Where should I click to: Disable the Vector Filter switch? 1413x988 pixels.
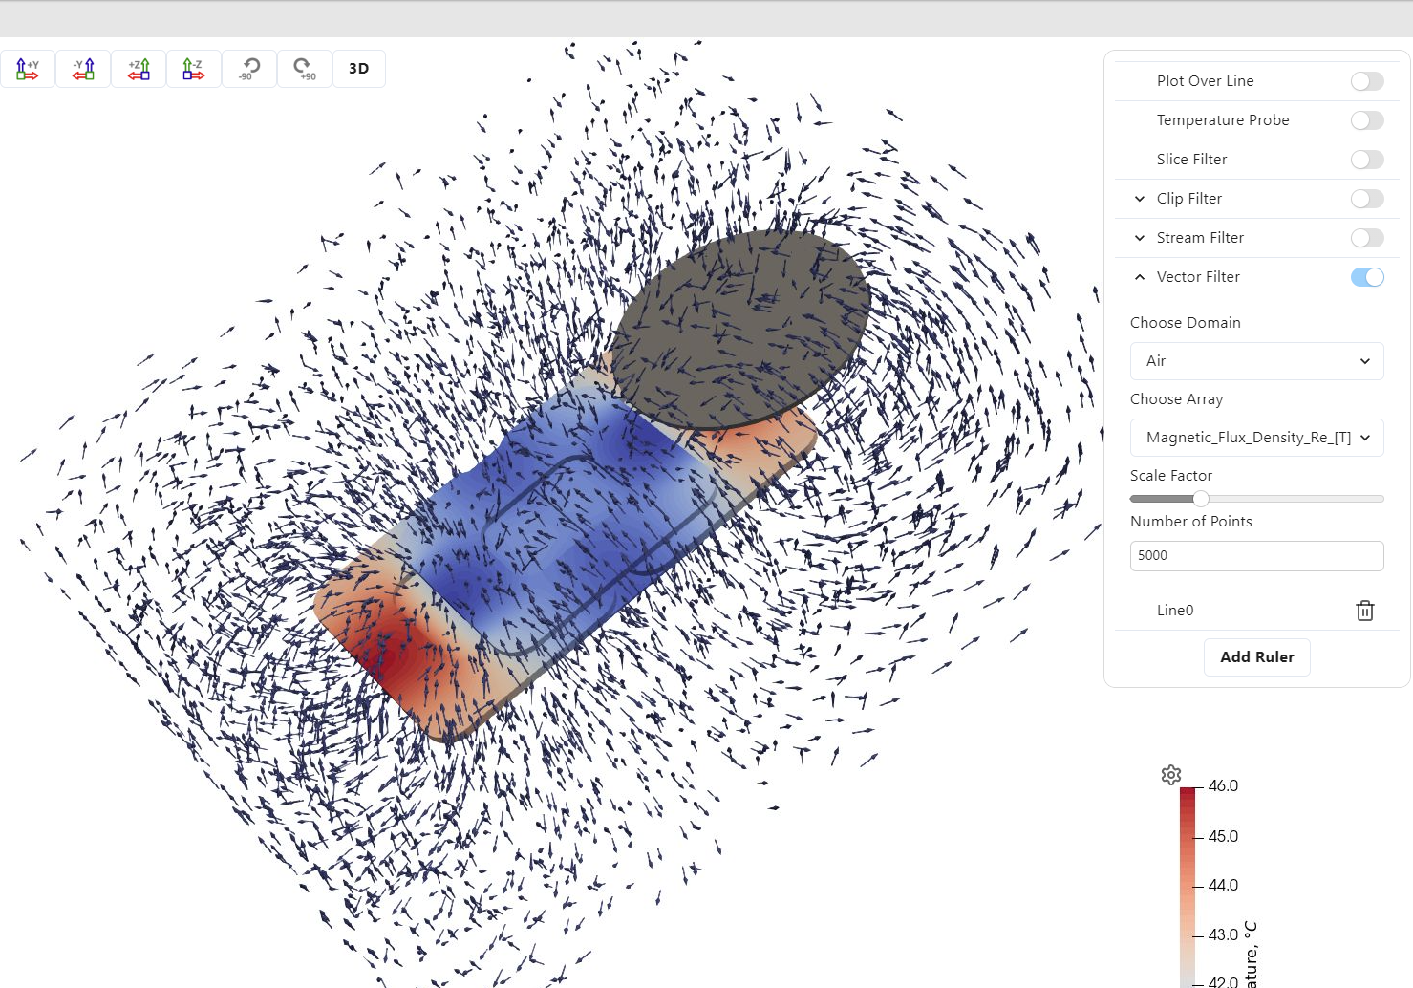tap(1366, 277)
